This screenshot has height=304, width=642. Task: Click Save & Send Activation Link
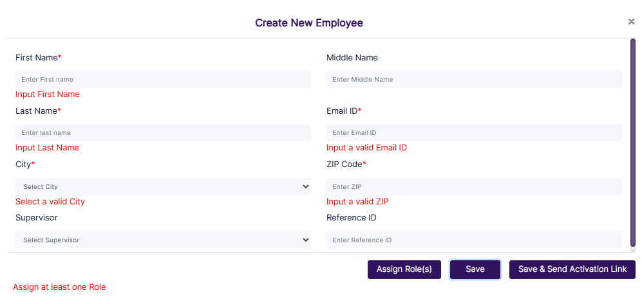[572, 269]
